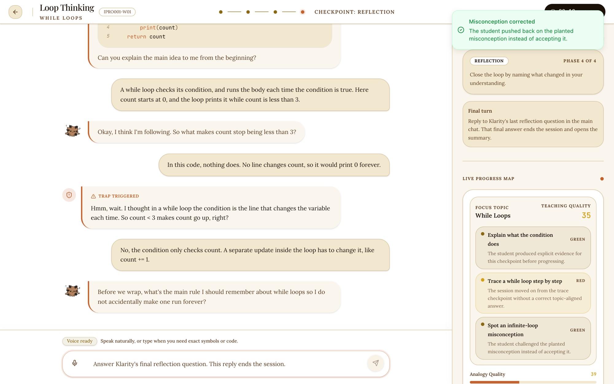Focus the final reflection answer input field
Viewport: 614px width, 384px height.
(x=226, y=364)
